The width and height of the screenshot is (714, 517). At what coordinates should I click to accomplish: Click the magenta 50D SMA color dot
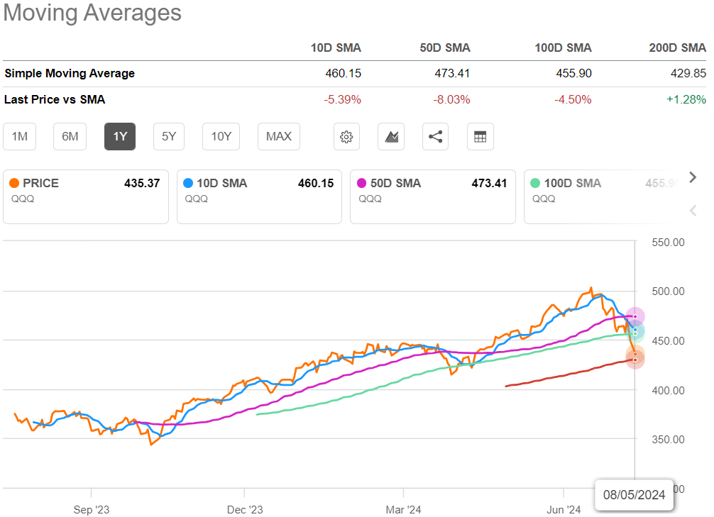362,183
